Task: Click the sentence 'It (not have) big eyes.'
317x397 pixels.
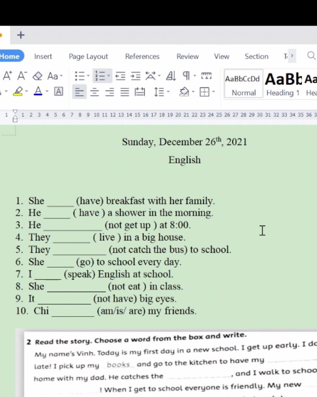Action: (x=102, y=299)
